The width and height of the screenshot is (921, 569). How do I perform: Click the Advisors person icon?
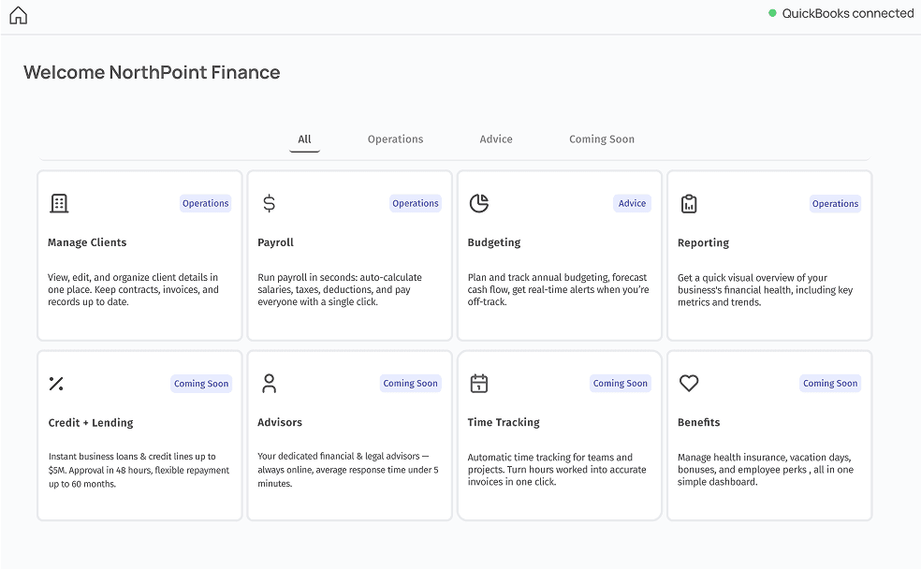268,384
